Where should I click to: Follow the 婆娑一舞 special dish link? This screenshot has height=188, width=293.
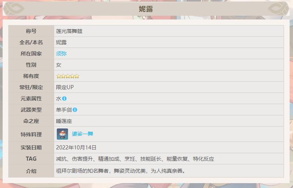click(82, 134)
